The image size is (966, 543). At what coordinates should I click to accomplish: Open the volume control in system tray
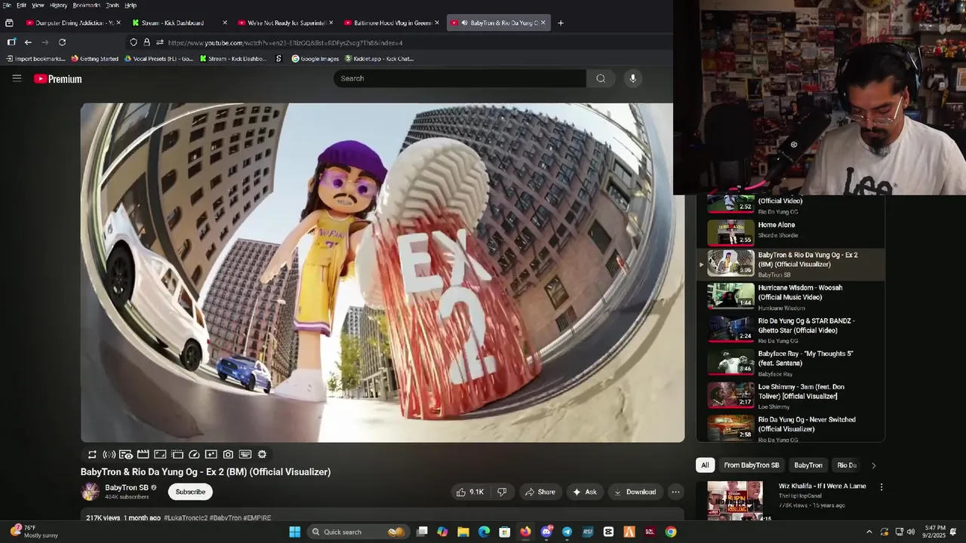coord(911,532)
